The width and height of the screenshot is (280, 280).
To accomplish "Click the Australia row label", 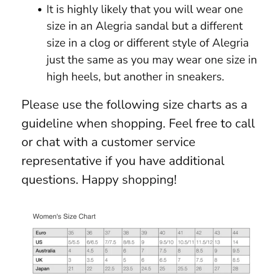I will point(45,251).
